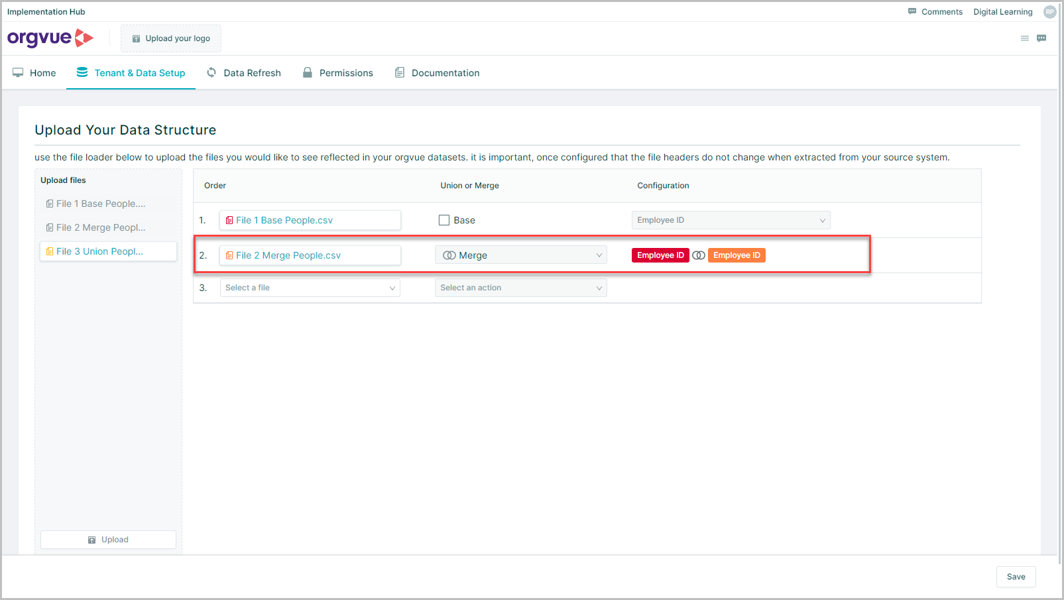
Task: Open the Employee ID configuration dropdown
Action: point(731,220)
